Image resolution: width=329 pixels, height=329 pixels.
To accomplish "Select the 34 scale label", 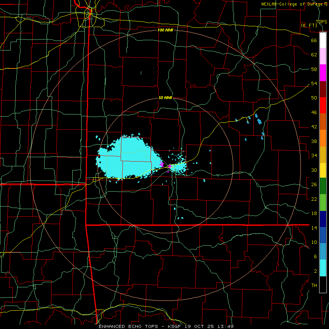I will point(314,156).
